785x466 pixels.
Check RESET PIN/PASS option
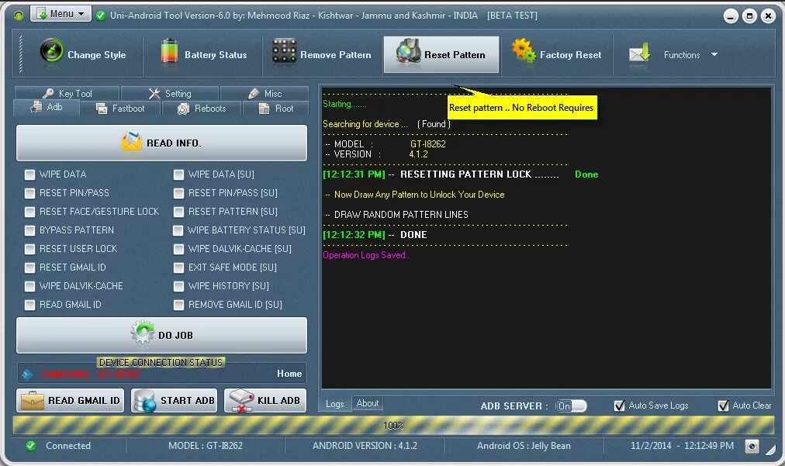pyautogui.click(x=30, y=193)
